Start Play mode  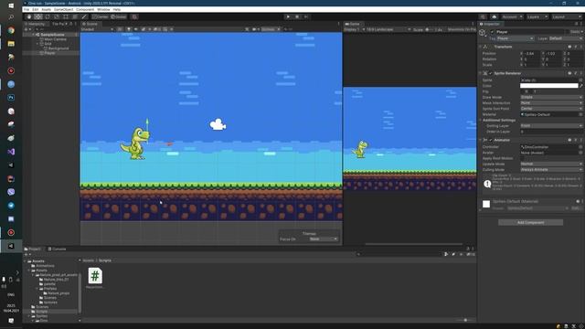coord(288,16)
